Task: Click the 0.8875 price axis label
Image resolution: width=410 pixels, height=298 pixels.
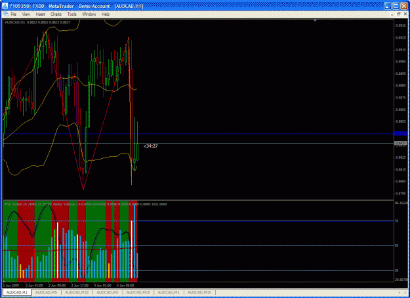Action: tap(401, 97)
